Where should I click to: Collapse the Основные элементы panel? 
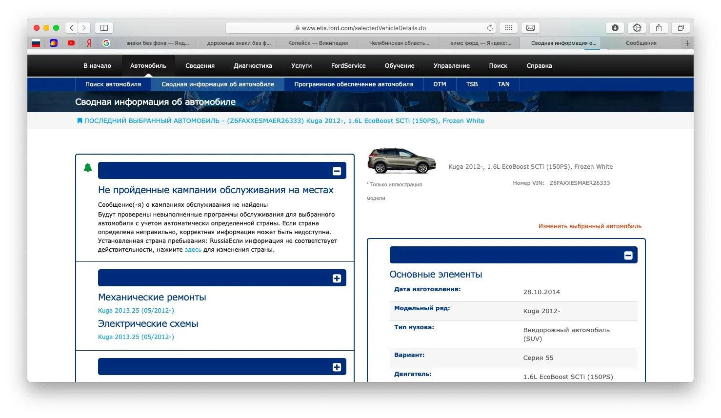point(628,255)
